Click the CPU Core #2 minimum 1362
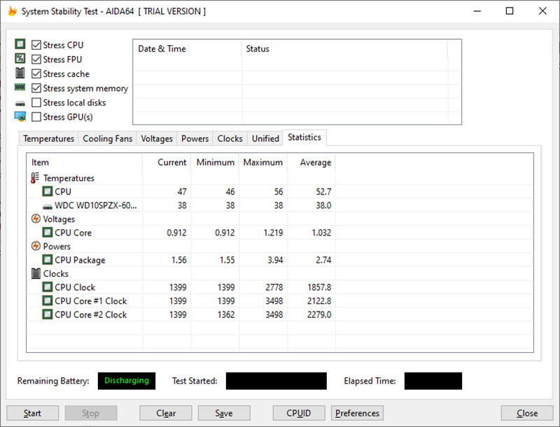 click(x=226, y=314)
